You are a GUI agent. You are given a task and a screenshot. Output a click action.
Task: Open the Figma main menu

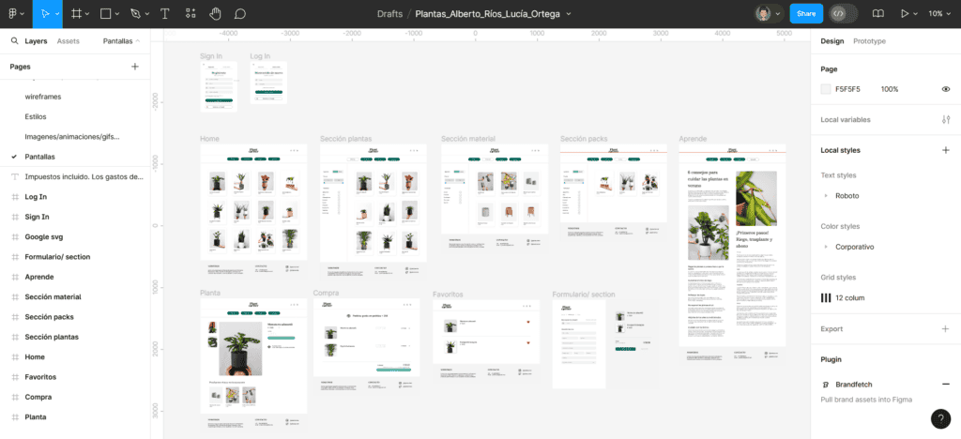pyautogui.click(x=16, y=13)
